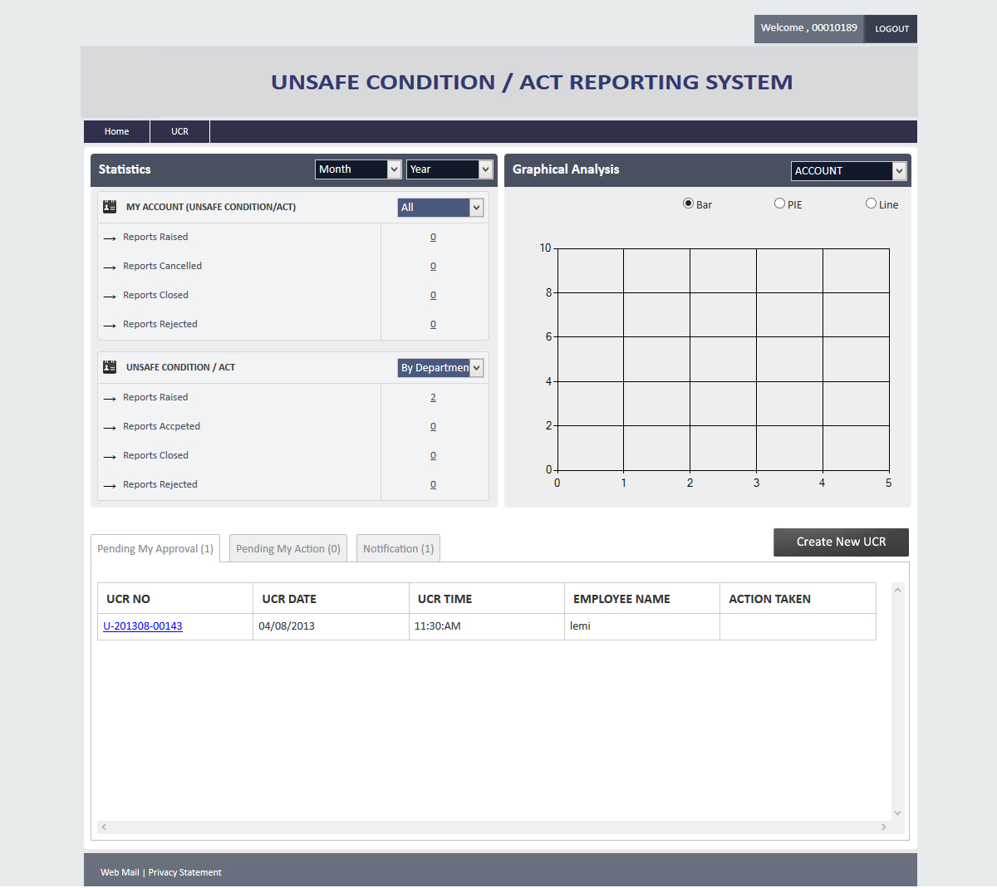The height and width of the screenshot is (888, 997).
Task: Click My Account Reports Raised count
Action: click(x=433, y=238)
